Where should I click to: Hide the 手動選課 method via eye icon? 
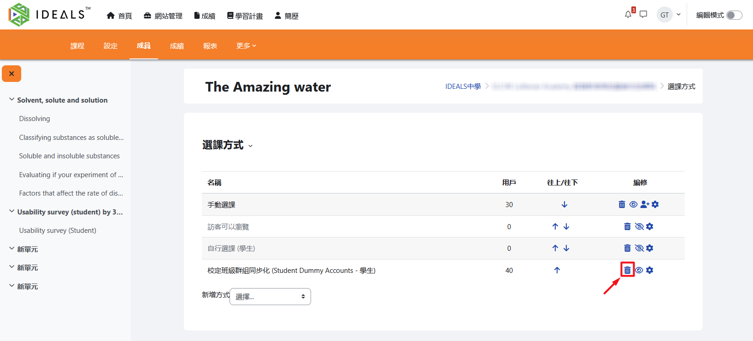pyautogui.click(x=633, y=204)
